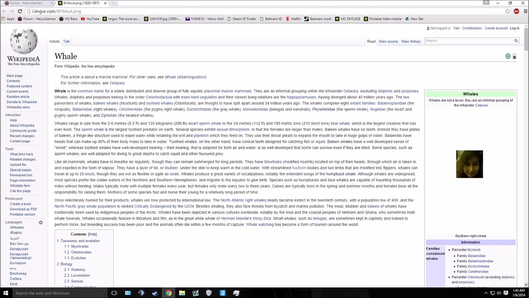This screenshot has height=298, width=529.
Task: Open the Portable hitler-mobile bookmark
Action: (383, 19)
